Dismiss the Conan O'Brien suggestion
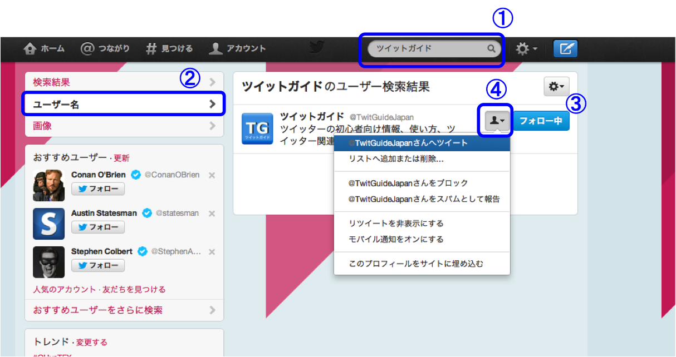The height and width of the screenshot is (357, 676). click(212, 175)
